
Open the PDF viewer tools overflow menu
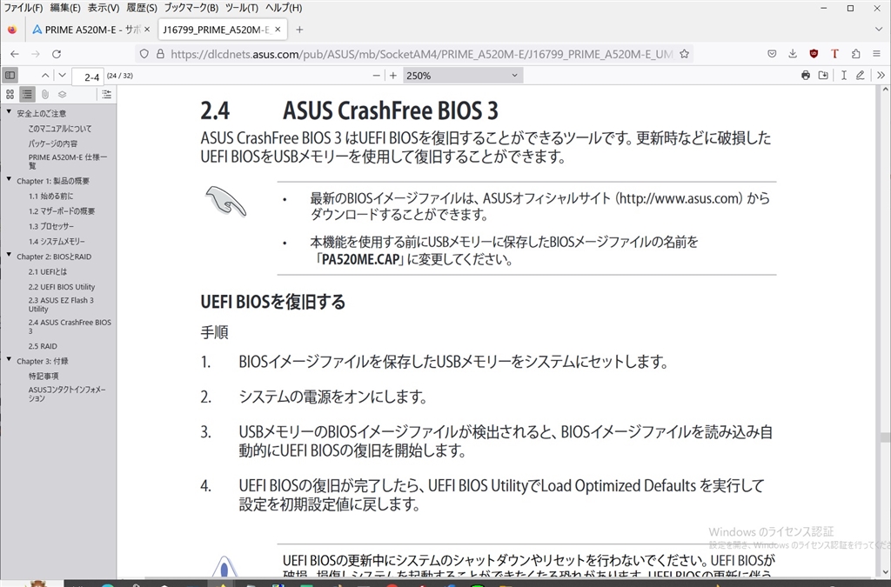click(x=881, y=75)
